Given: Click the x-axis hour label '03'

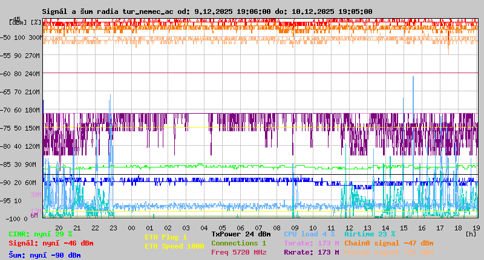Looking at the screenshot, I should pyautogui.click(x=186, y=228).
